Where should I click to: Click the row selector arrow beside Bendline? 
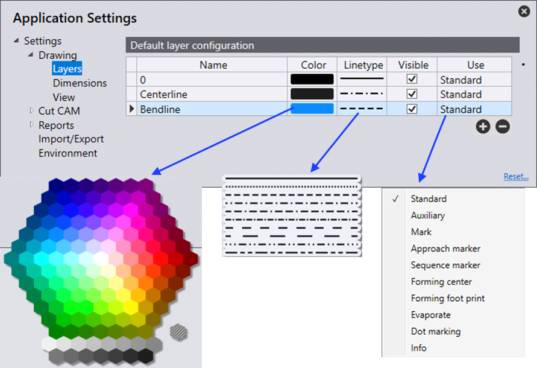click(131, 109)
